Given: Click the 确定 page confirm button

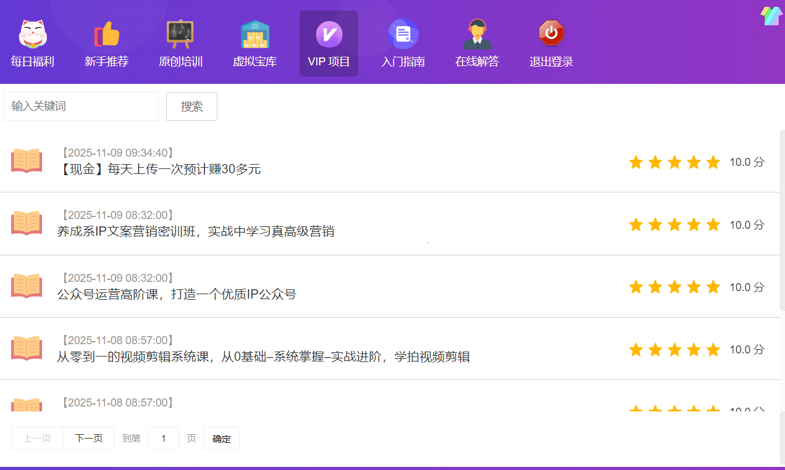Looking at the screenshot, I should [221, 438].
